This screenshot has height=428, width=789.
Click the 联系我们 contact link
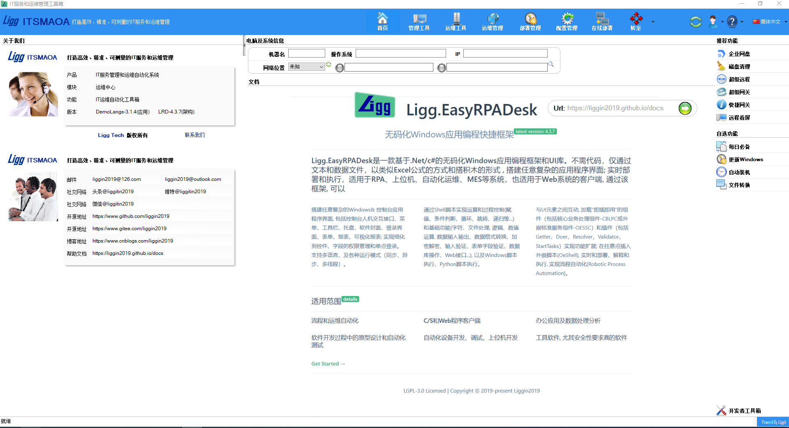(195, 135)
